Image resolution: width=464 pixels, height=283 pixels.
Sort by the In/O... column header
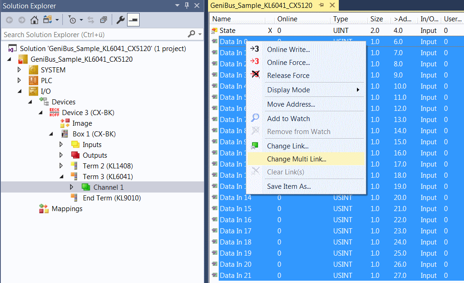pos(429,19)
